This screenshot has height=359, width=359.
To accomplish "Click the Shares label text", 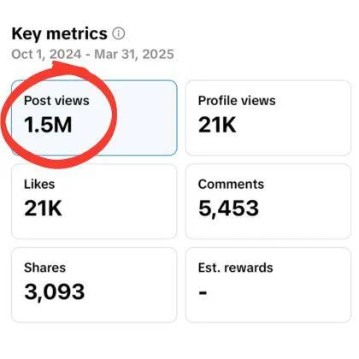I will point(44,268).
